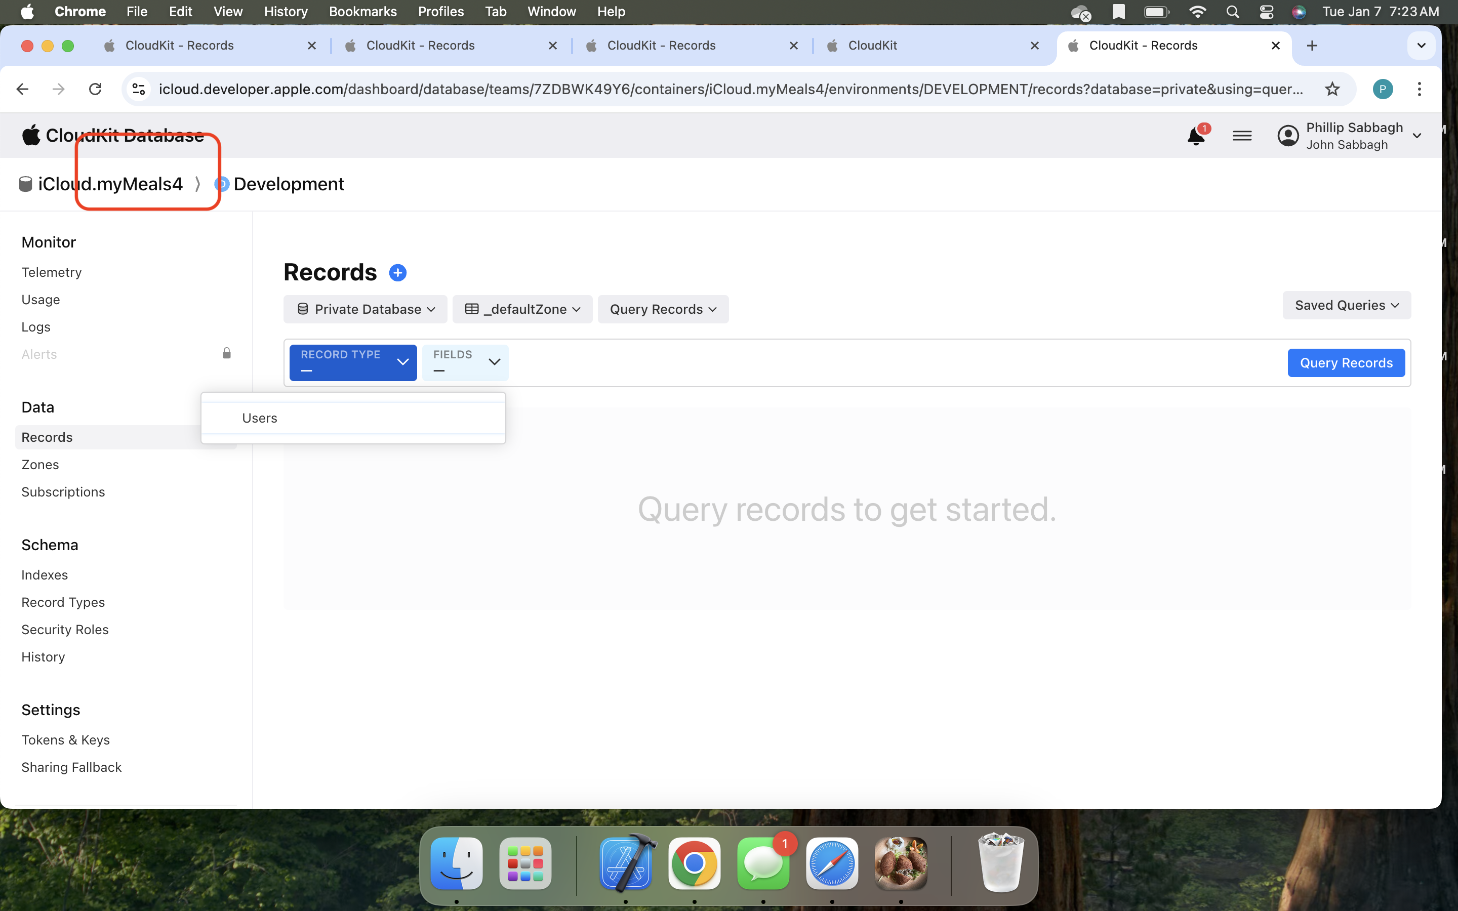The image size is (1458, 911).
Task: Open the Wi-Fi status menu
Action: pos(1197,12)
